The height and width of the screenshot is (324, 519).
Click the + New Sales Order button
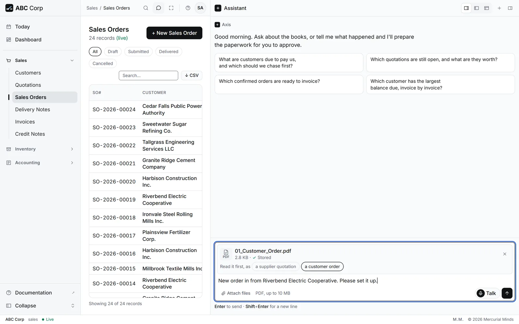(175, 33)
